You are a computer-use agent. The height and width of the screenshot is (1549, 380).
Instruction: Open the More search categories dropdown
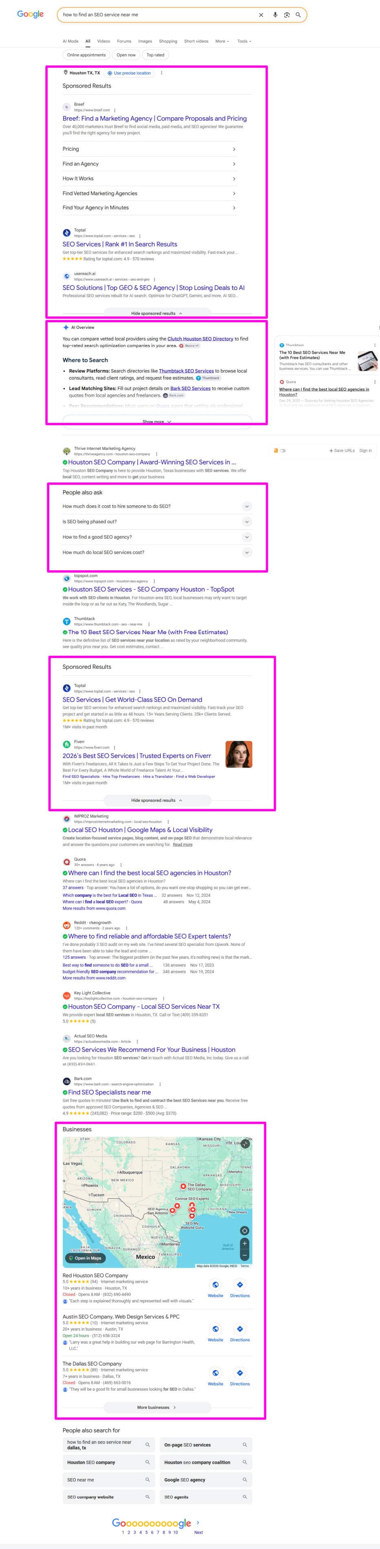[222, 42]
